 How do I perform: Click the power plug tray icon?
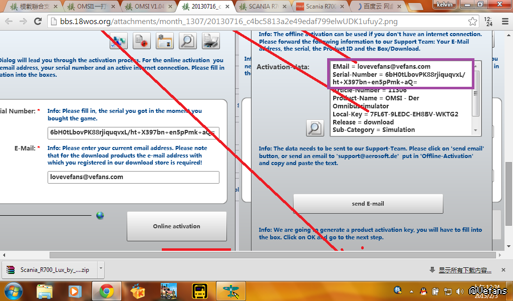tap(435, 291)
